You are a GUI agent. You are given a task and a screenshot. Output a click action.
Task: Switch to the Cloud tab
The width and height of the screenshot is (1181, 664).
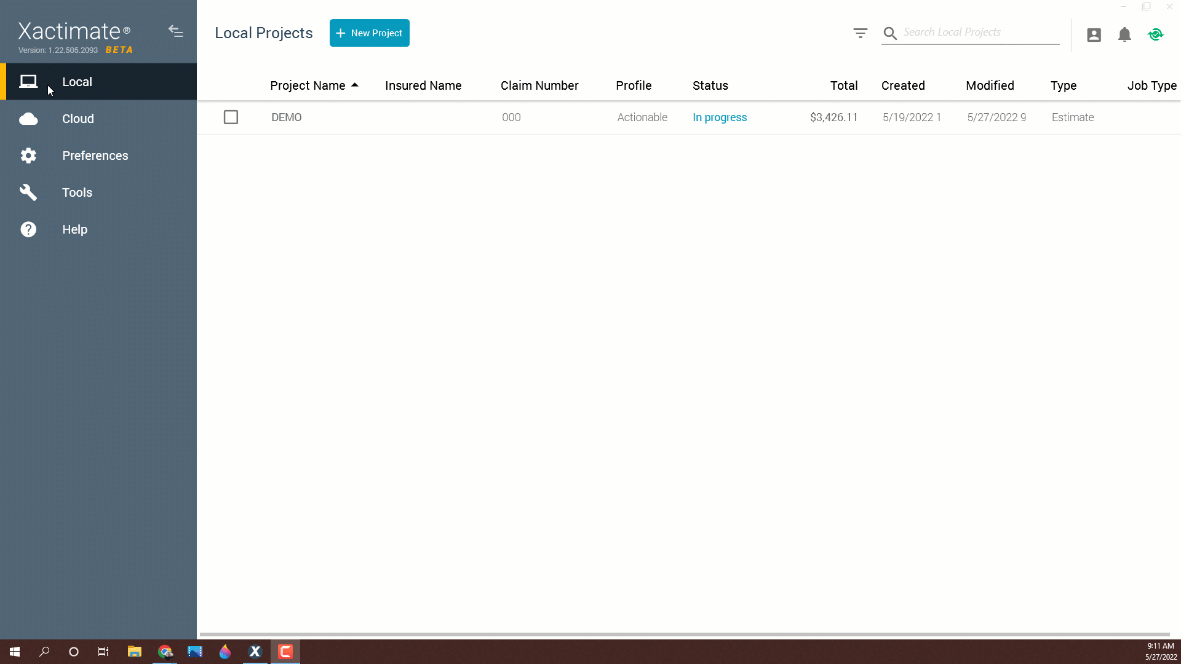click(78, 119)
